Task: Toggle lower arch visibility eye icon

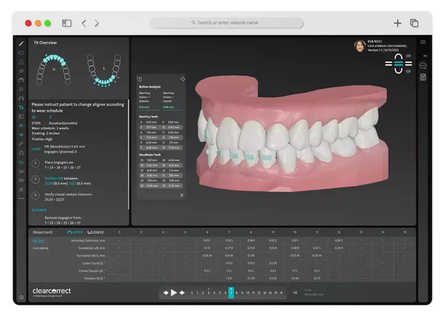Action: (409, 70)
